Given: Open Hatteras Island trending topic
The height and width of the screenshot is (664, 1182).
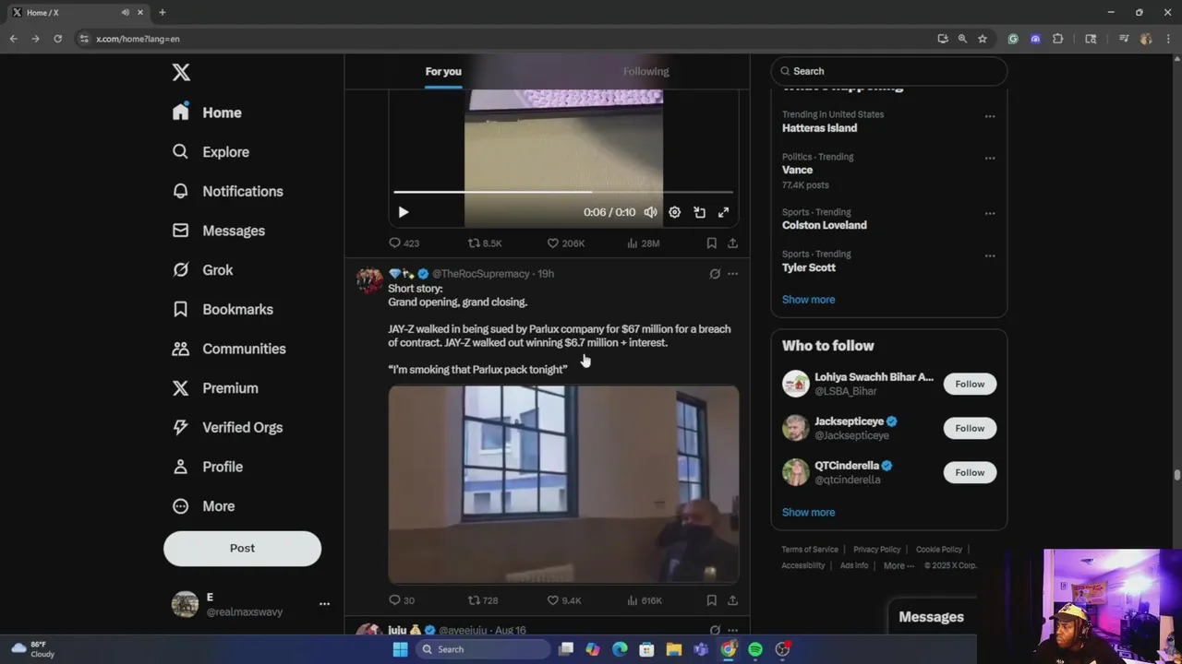Looking at the screenshot, I should (819, 128).
